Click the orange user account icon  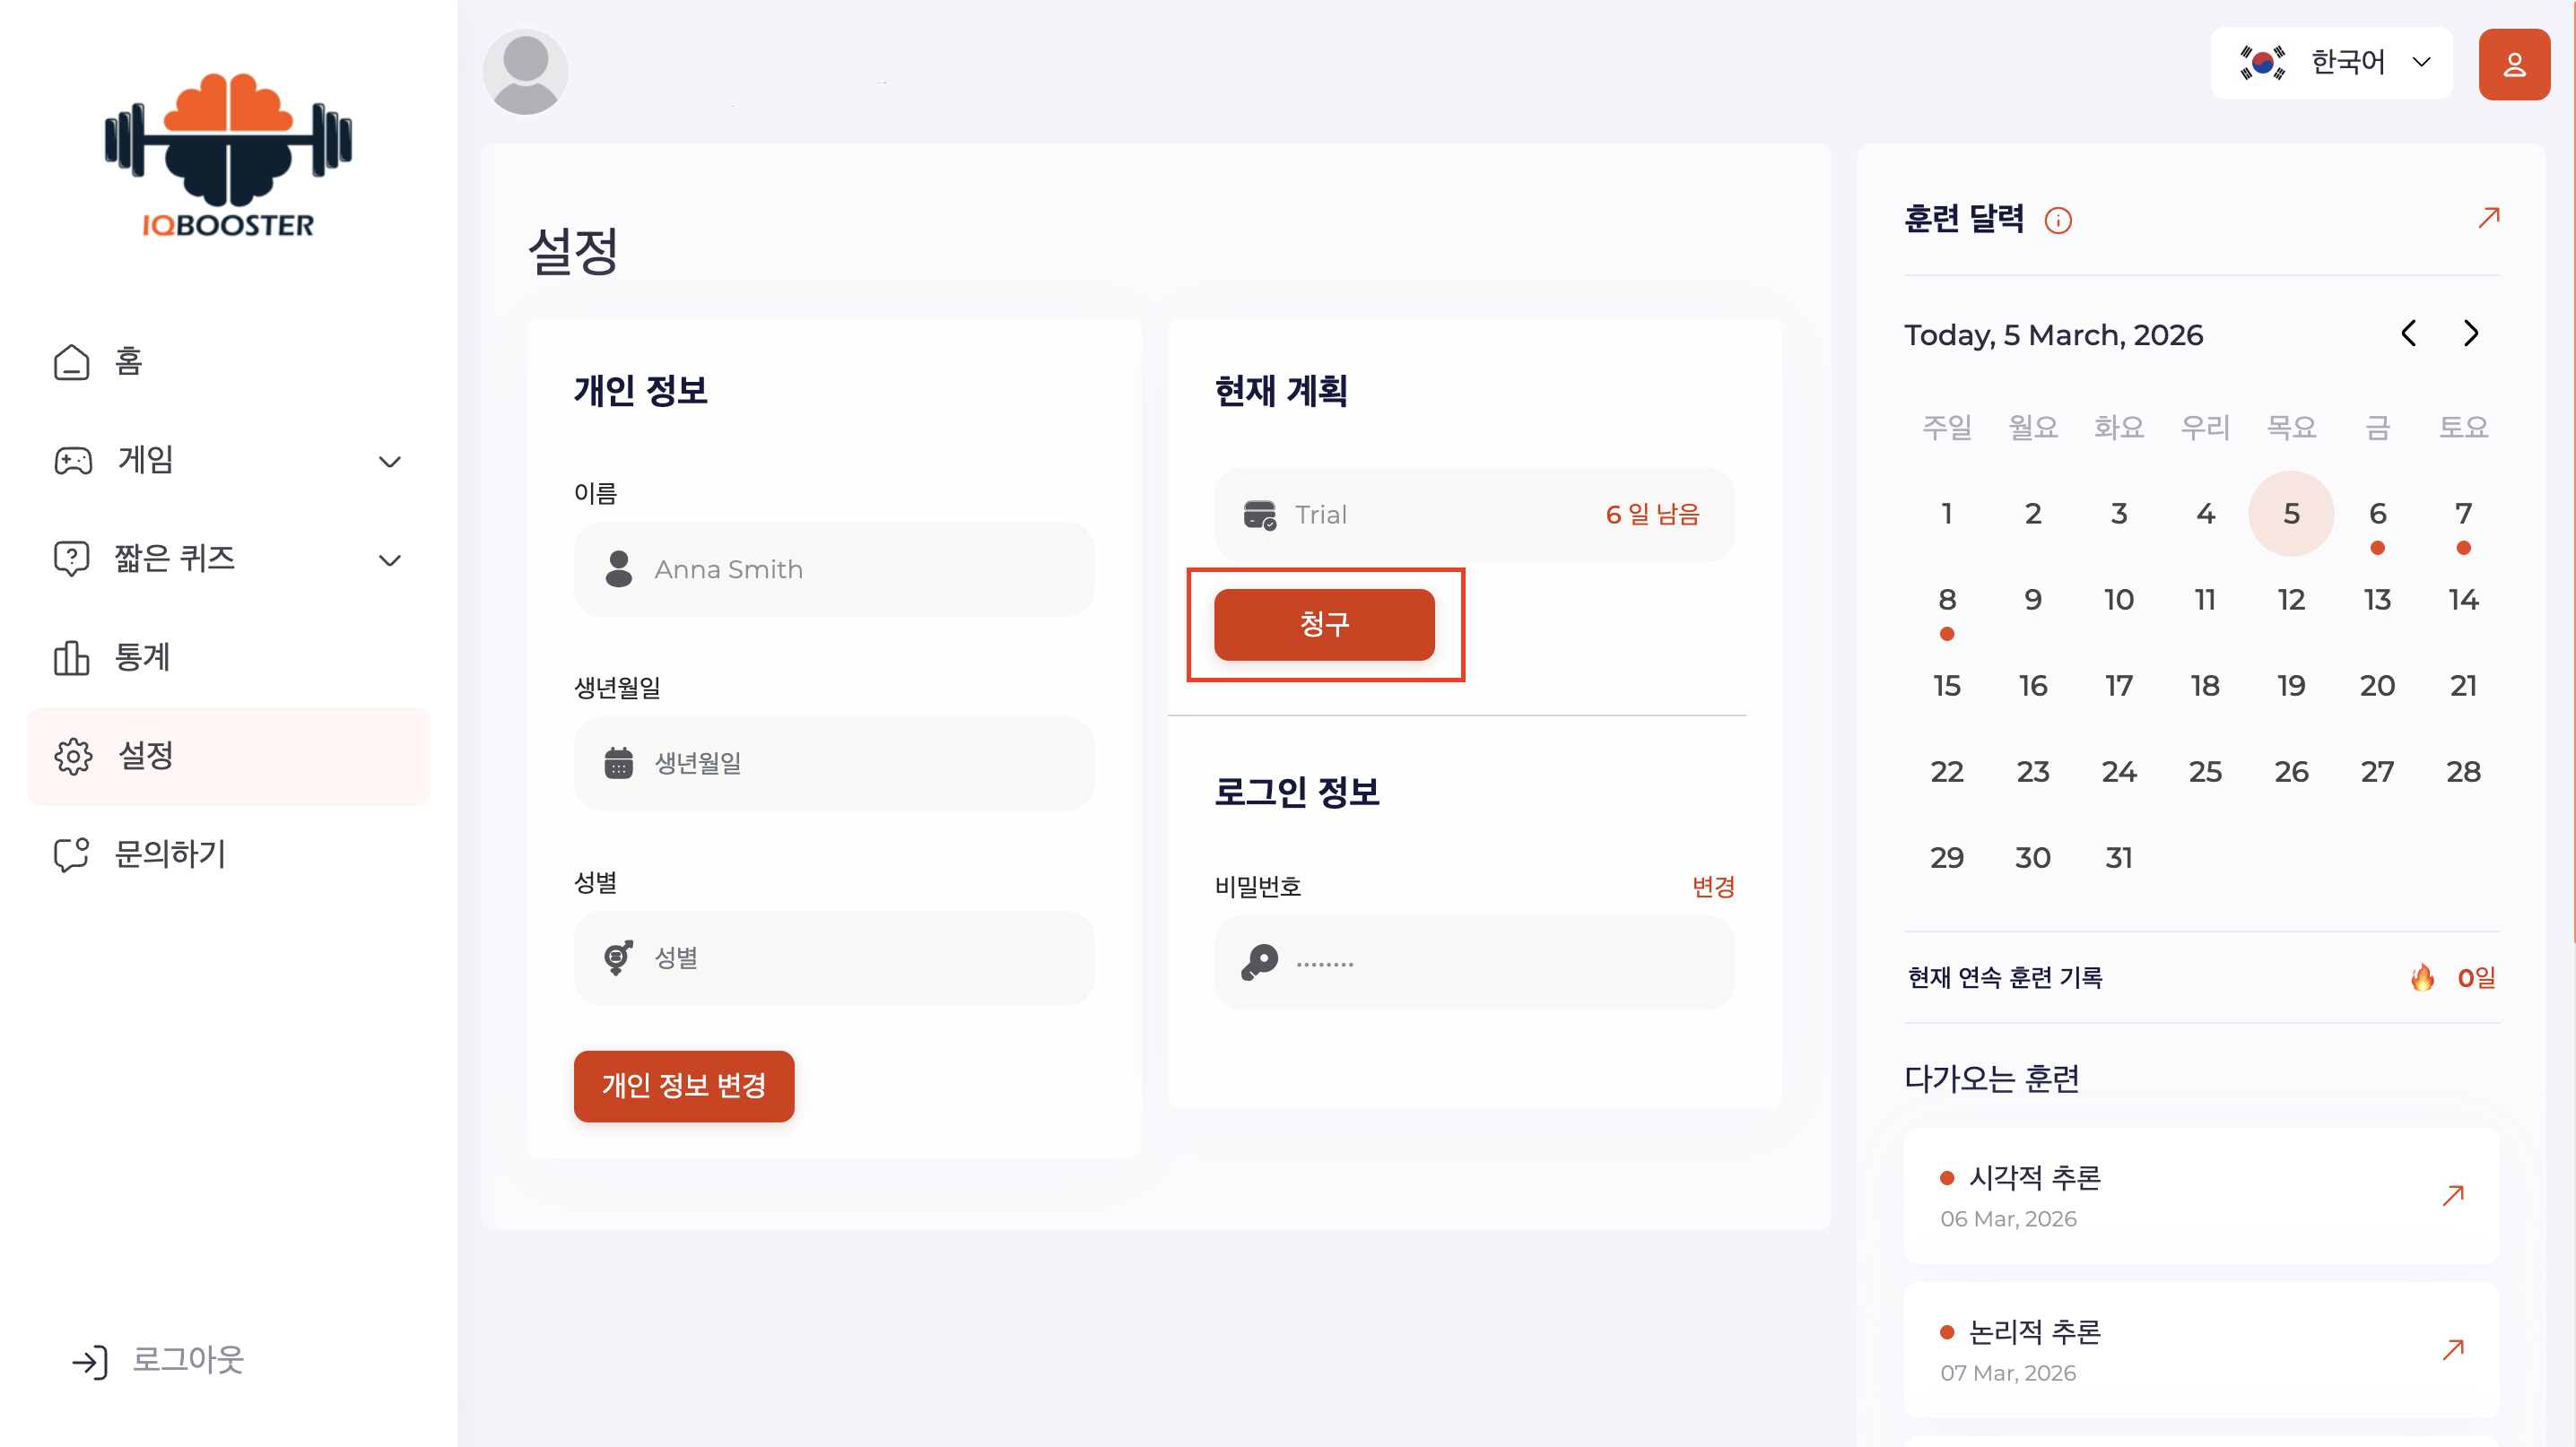(x=2512, y=65)
